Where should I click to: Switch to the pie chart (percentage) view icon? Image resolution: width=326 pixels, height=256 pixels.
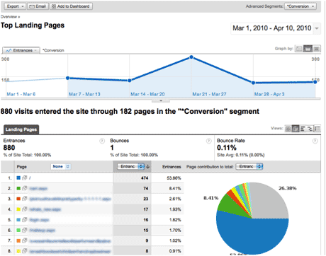[296, 129]
